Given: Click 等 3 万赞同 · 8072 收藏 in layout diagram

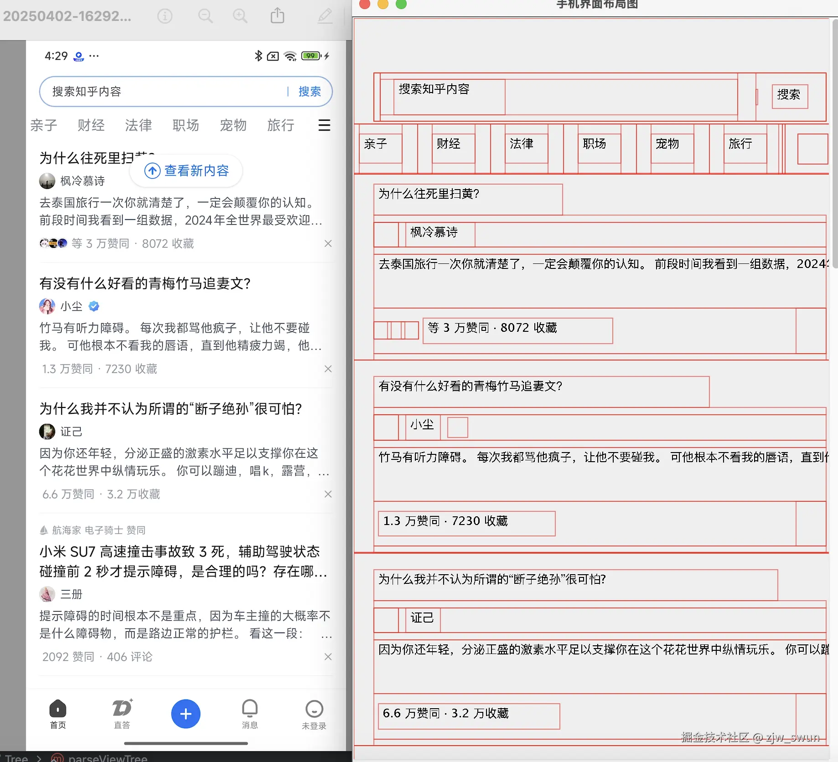Looking at the screenshot, I should [518, 330].
